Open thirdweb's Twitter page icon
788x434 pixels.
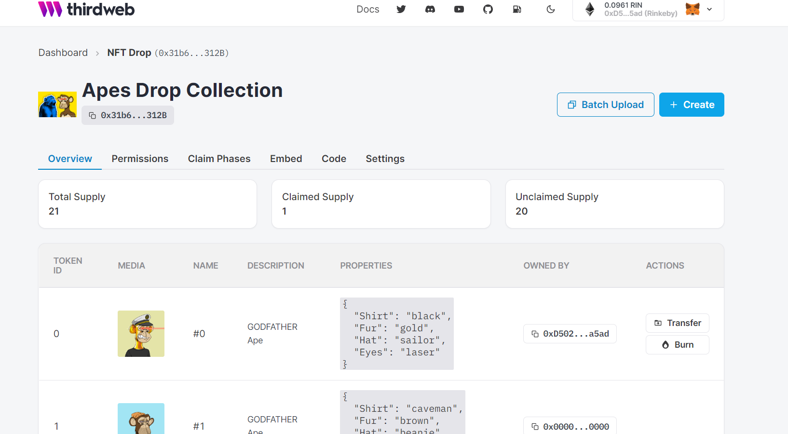pyautogui.click(x=401, y=9)
